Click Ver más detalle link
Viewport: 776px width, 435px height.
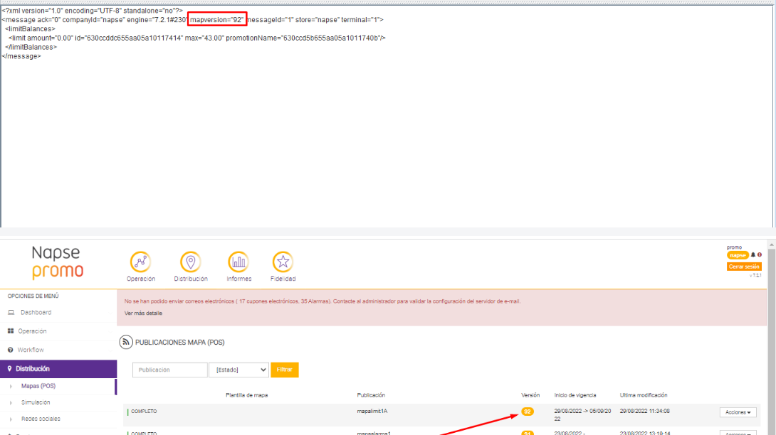[x=143, y=313]
